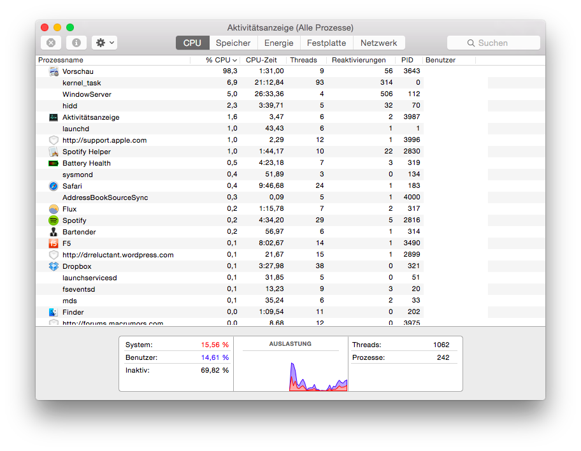
Task: Click the Safari compass icon
Action: coord(54,186)
